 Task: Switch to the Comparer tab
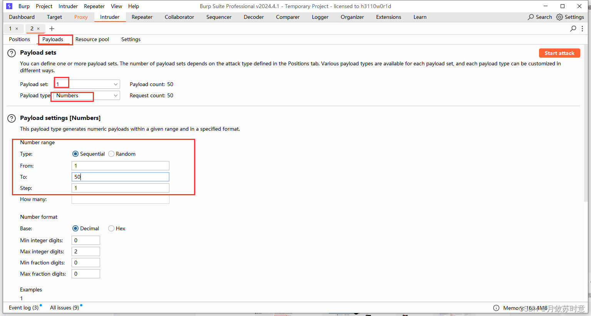pyautogui.click(x=288, y=17)
